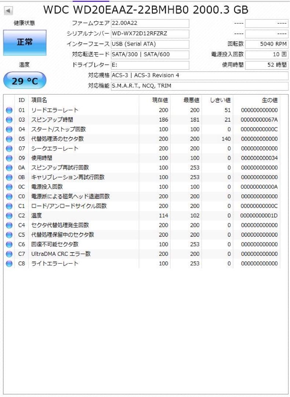The width and height of the screenshot is (290, 397).
Task: Click status orb for ID C2 温度 row
Action: 9,216
